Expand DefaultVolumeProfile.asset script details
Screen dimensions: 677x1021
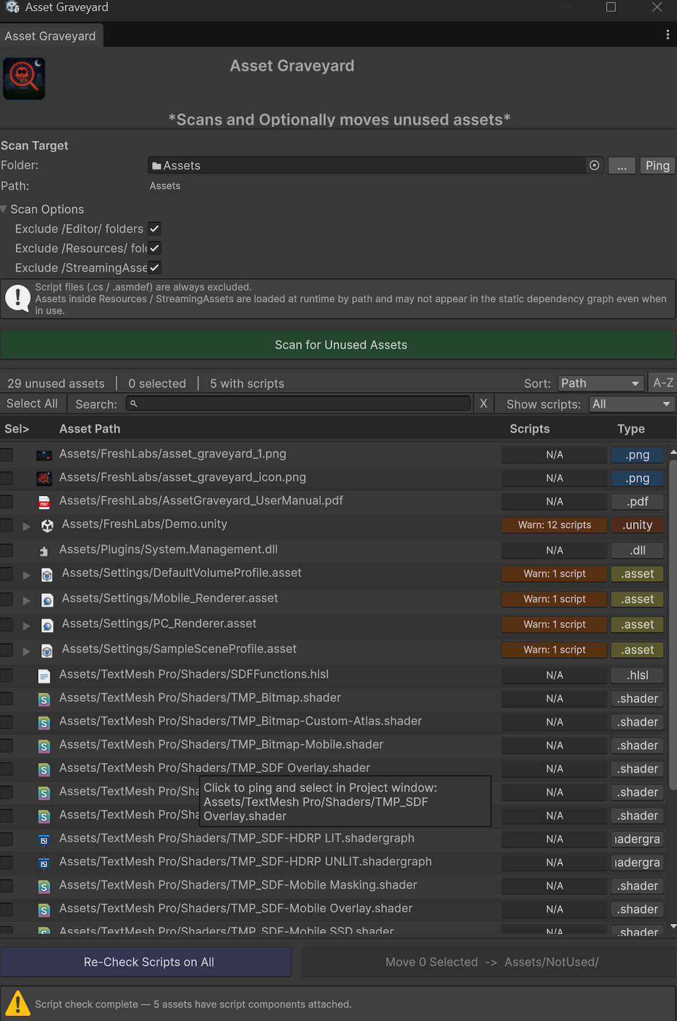click(26, 575)
